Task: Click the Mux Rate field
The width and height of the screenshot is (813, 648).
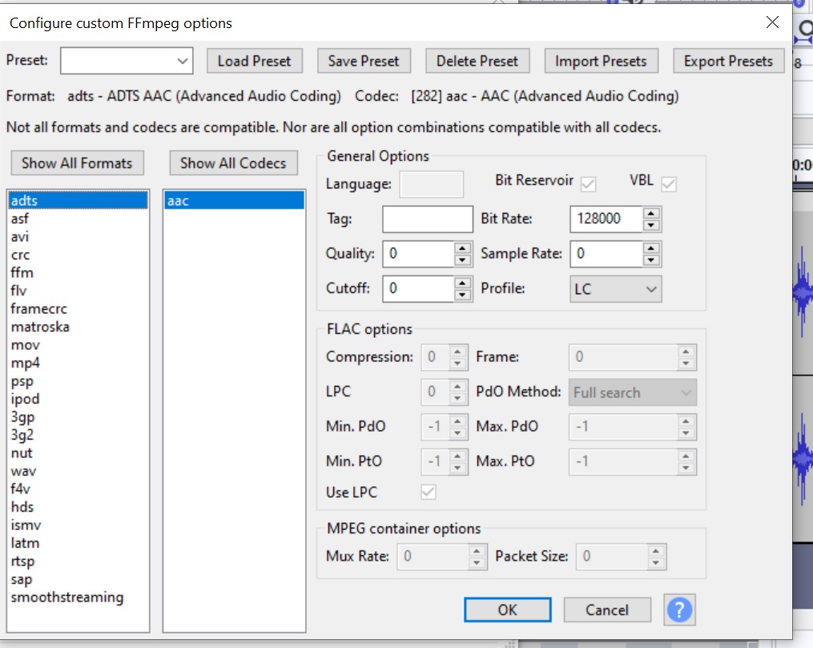Action: 433,556
